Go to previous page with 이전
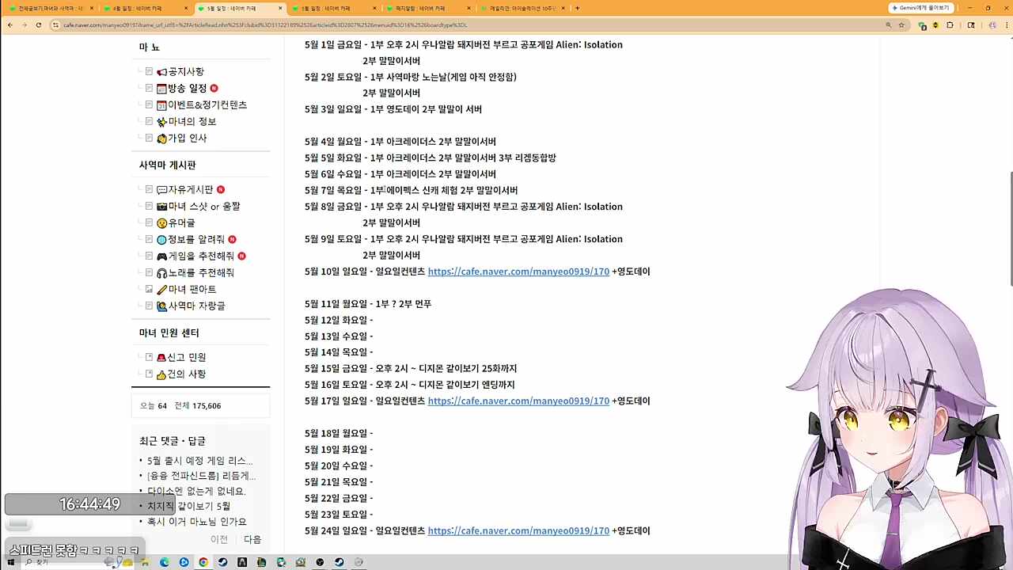The image size is (1013, 570). 219,540
